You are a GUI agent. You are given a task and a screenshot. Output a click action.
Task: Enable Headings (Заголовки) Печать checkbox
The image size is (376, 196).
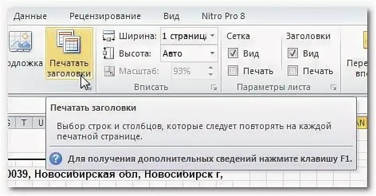pos(293,71)
